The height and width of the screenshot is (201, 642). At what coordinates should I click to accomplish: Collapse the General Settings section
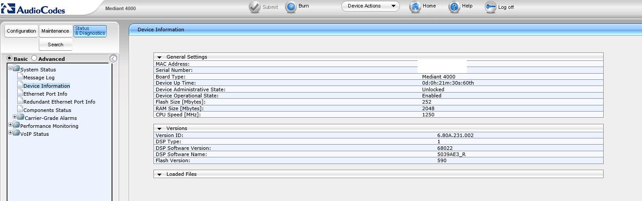click(160, 57)
